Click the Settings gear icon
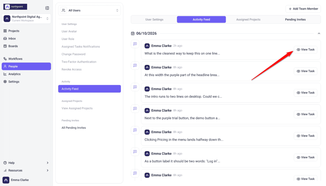 5,82
